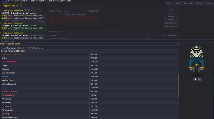Open the Antags tab
Screen dimensions: 214x119
click(x=68, y=31)
